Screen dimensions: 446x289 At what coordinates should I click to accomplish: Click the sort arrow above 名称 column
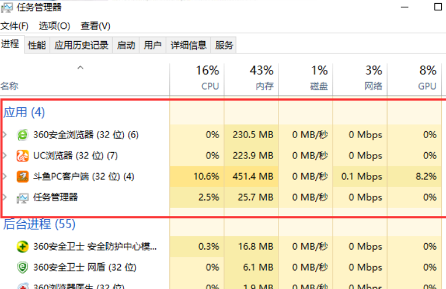point(80,67)
